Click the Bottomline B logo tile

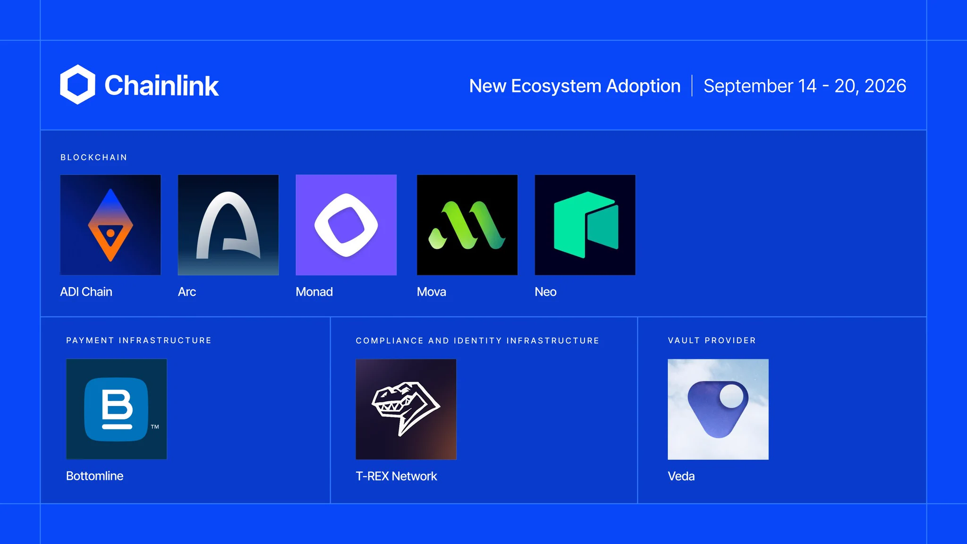tap(117, 409)
